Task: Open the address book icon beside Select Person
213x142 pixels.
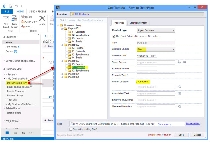Action: (185, 62)
